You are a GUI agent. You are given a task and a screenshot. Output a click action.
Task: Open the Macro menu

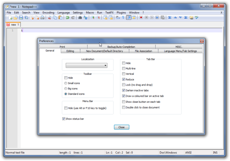pyautogui.click(x=90, y=13)
